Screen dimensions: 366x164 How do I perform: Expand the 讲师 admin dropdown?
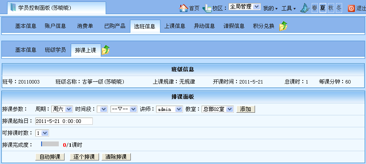tap(169, 109)
